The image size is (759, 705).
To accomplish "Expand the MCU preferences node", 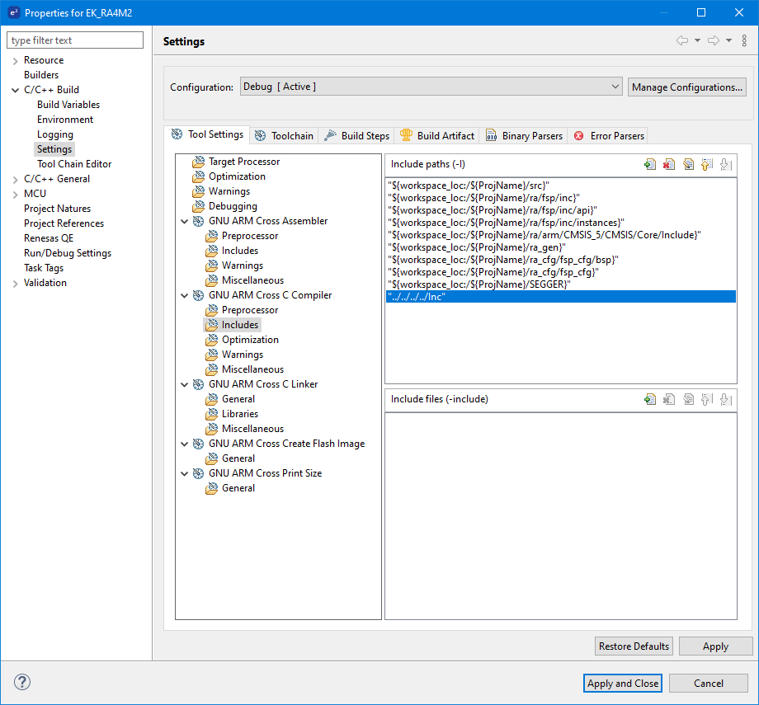I will pyautogui.click(x=15, y=194).
